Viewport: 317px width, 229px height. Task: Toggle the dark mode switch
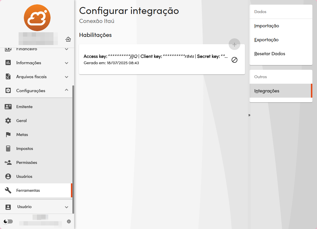(x=8, y=221)
